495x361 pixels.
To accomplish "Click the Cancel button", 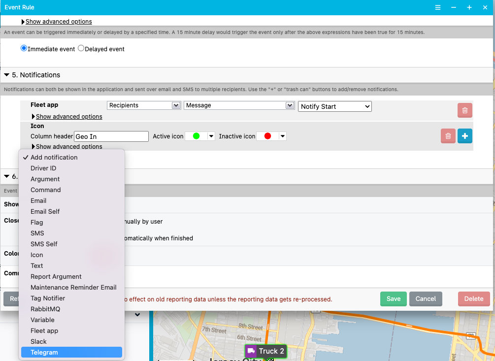I will coord(426,299).
